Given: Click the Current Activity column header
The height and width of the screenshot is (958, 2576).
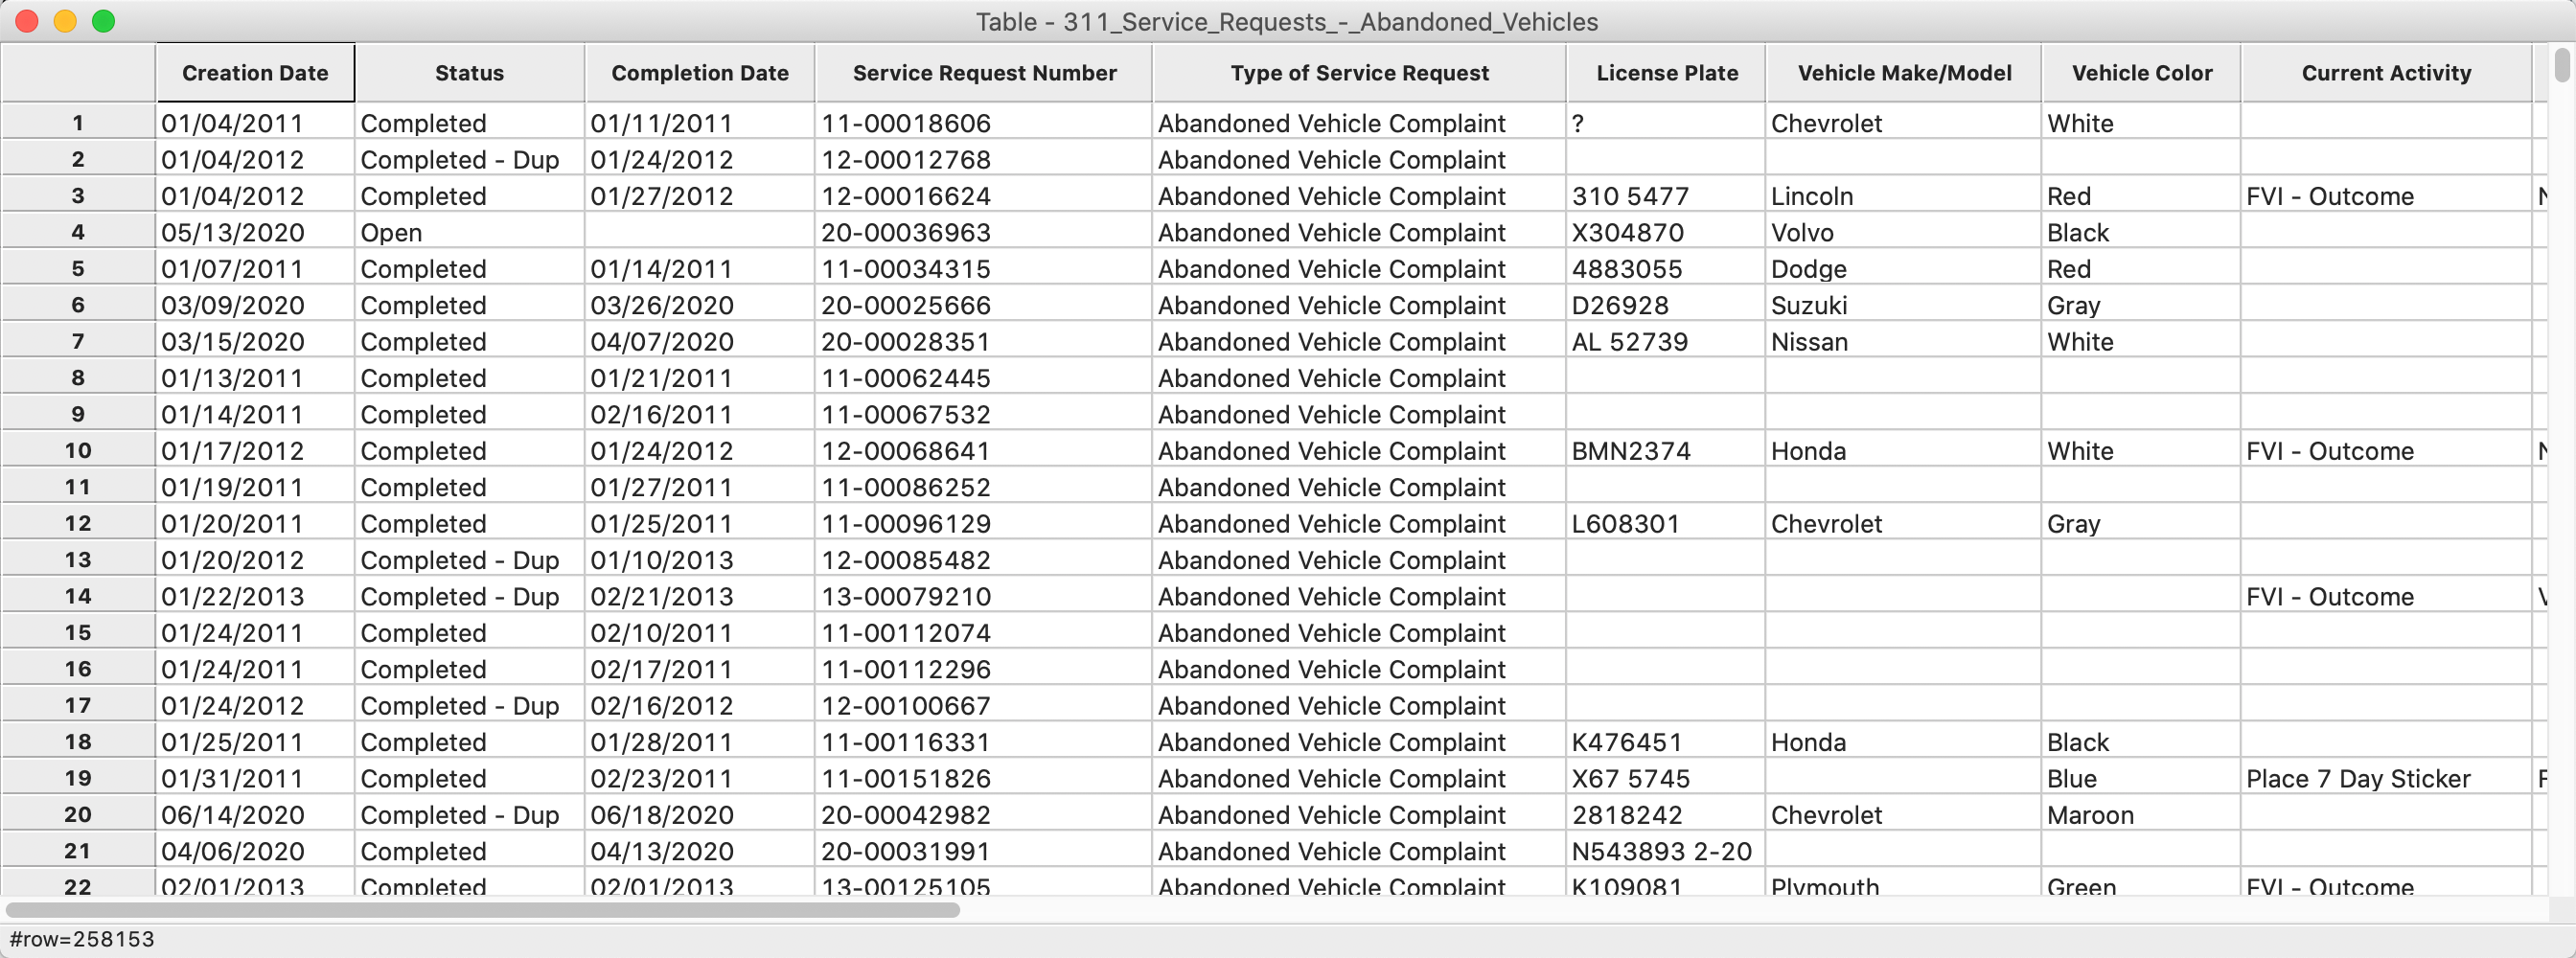Looking at the screenshot, I should (2386, 73).
